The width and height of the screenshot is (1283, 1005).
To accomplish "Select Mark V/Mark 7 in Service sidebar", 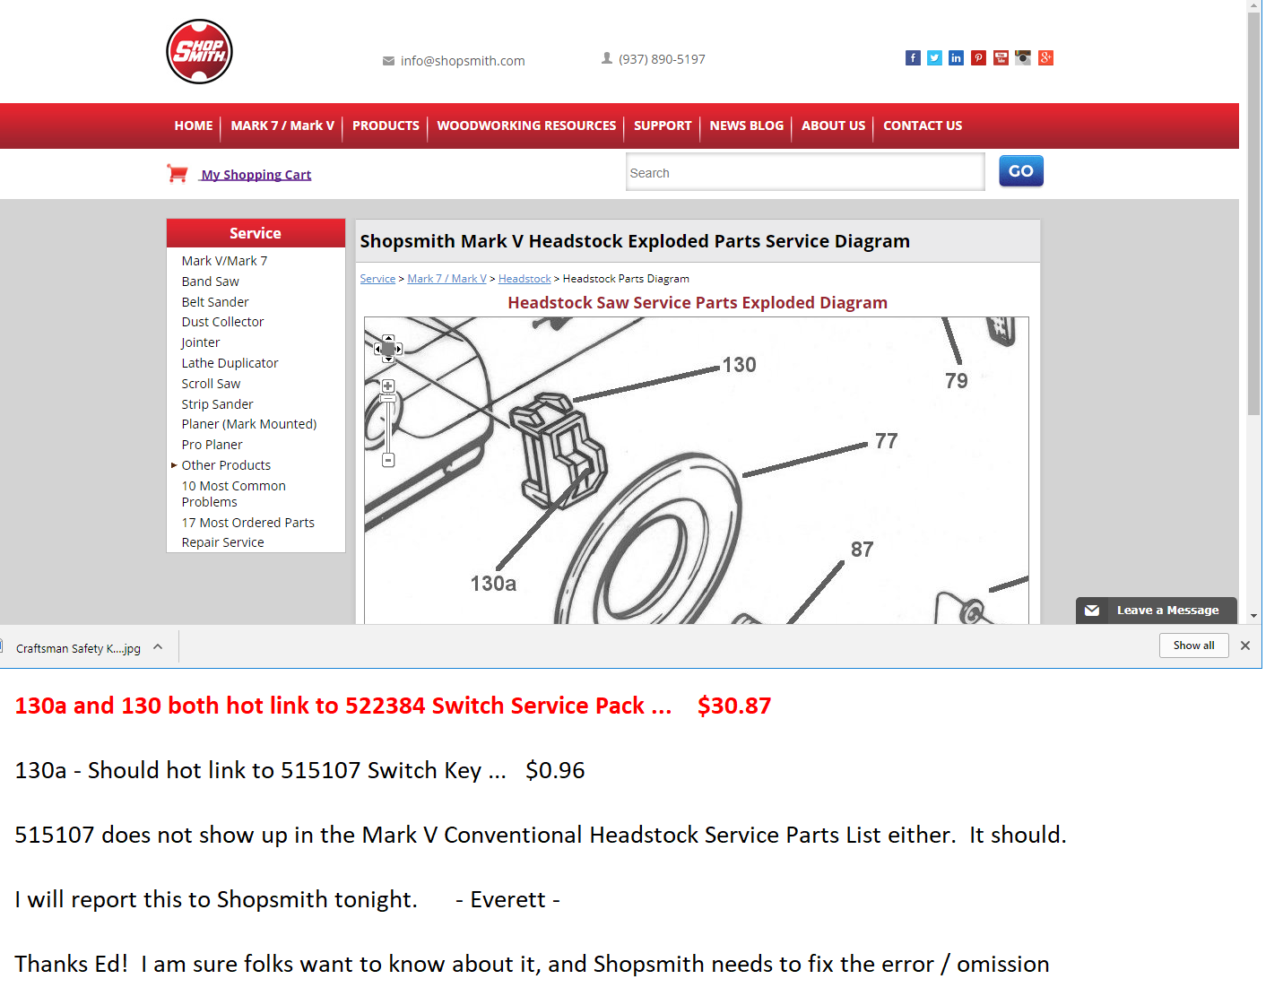I will click(x=224, y=261).
